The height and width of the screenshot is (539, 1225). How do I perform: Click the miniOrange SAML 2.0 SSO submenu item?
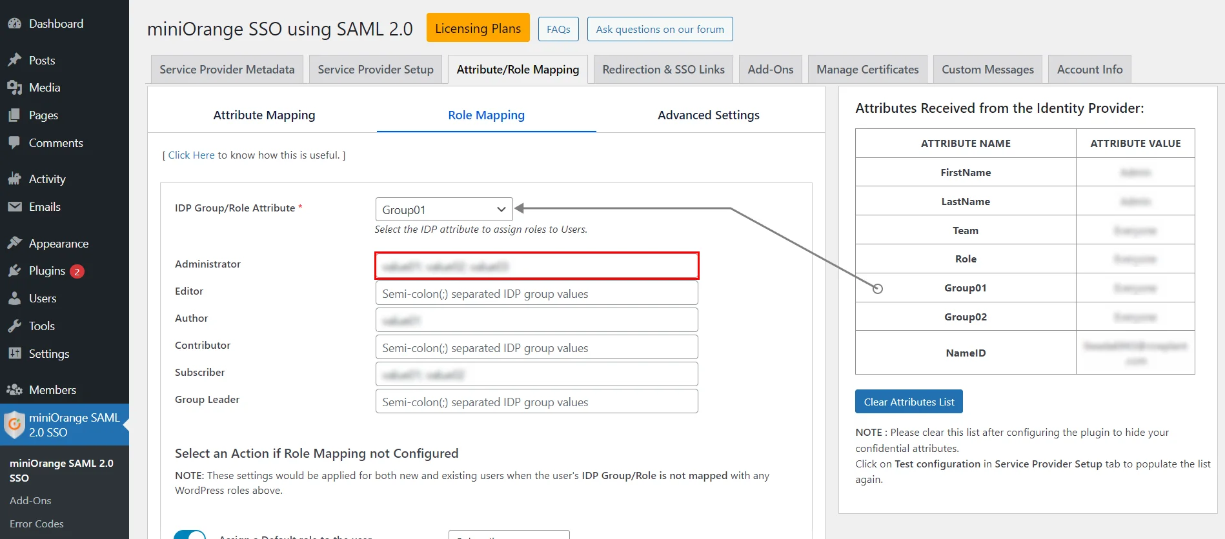point(61,470)
